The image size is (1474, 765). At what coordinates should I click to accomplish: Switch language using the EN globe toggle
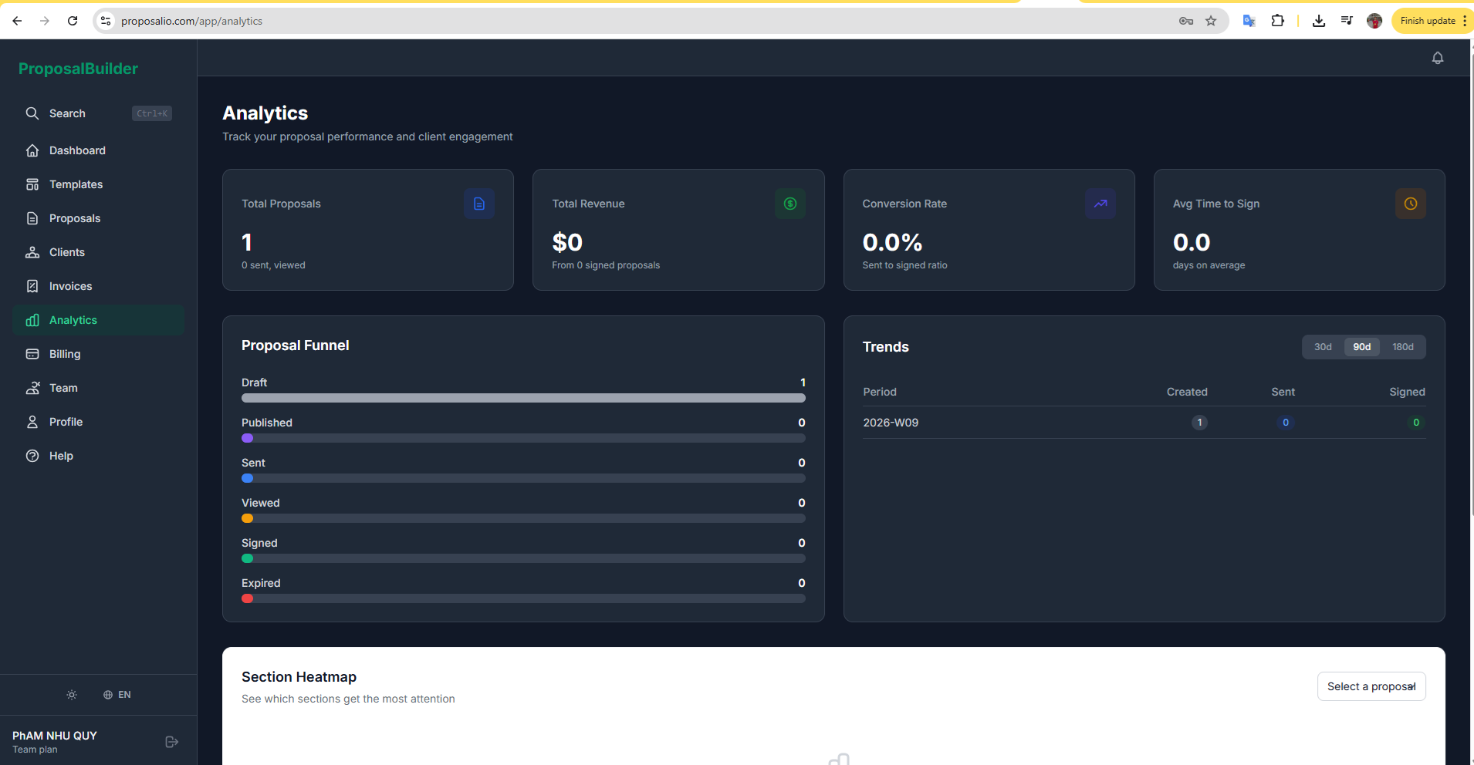pos(117,695)
